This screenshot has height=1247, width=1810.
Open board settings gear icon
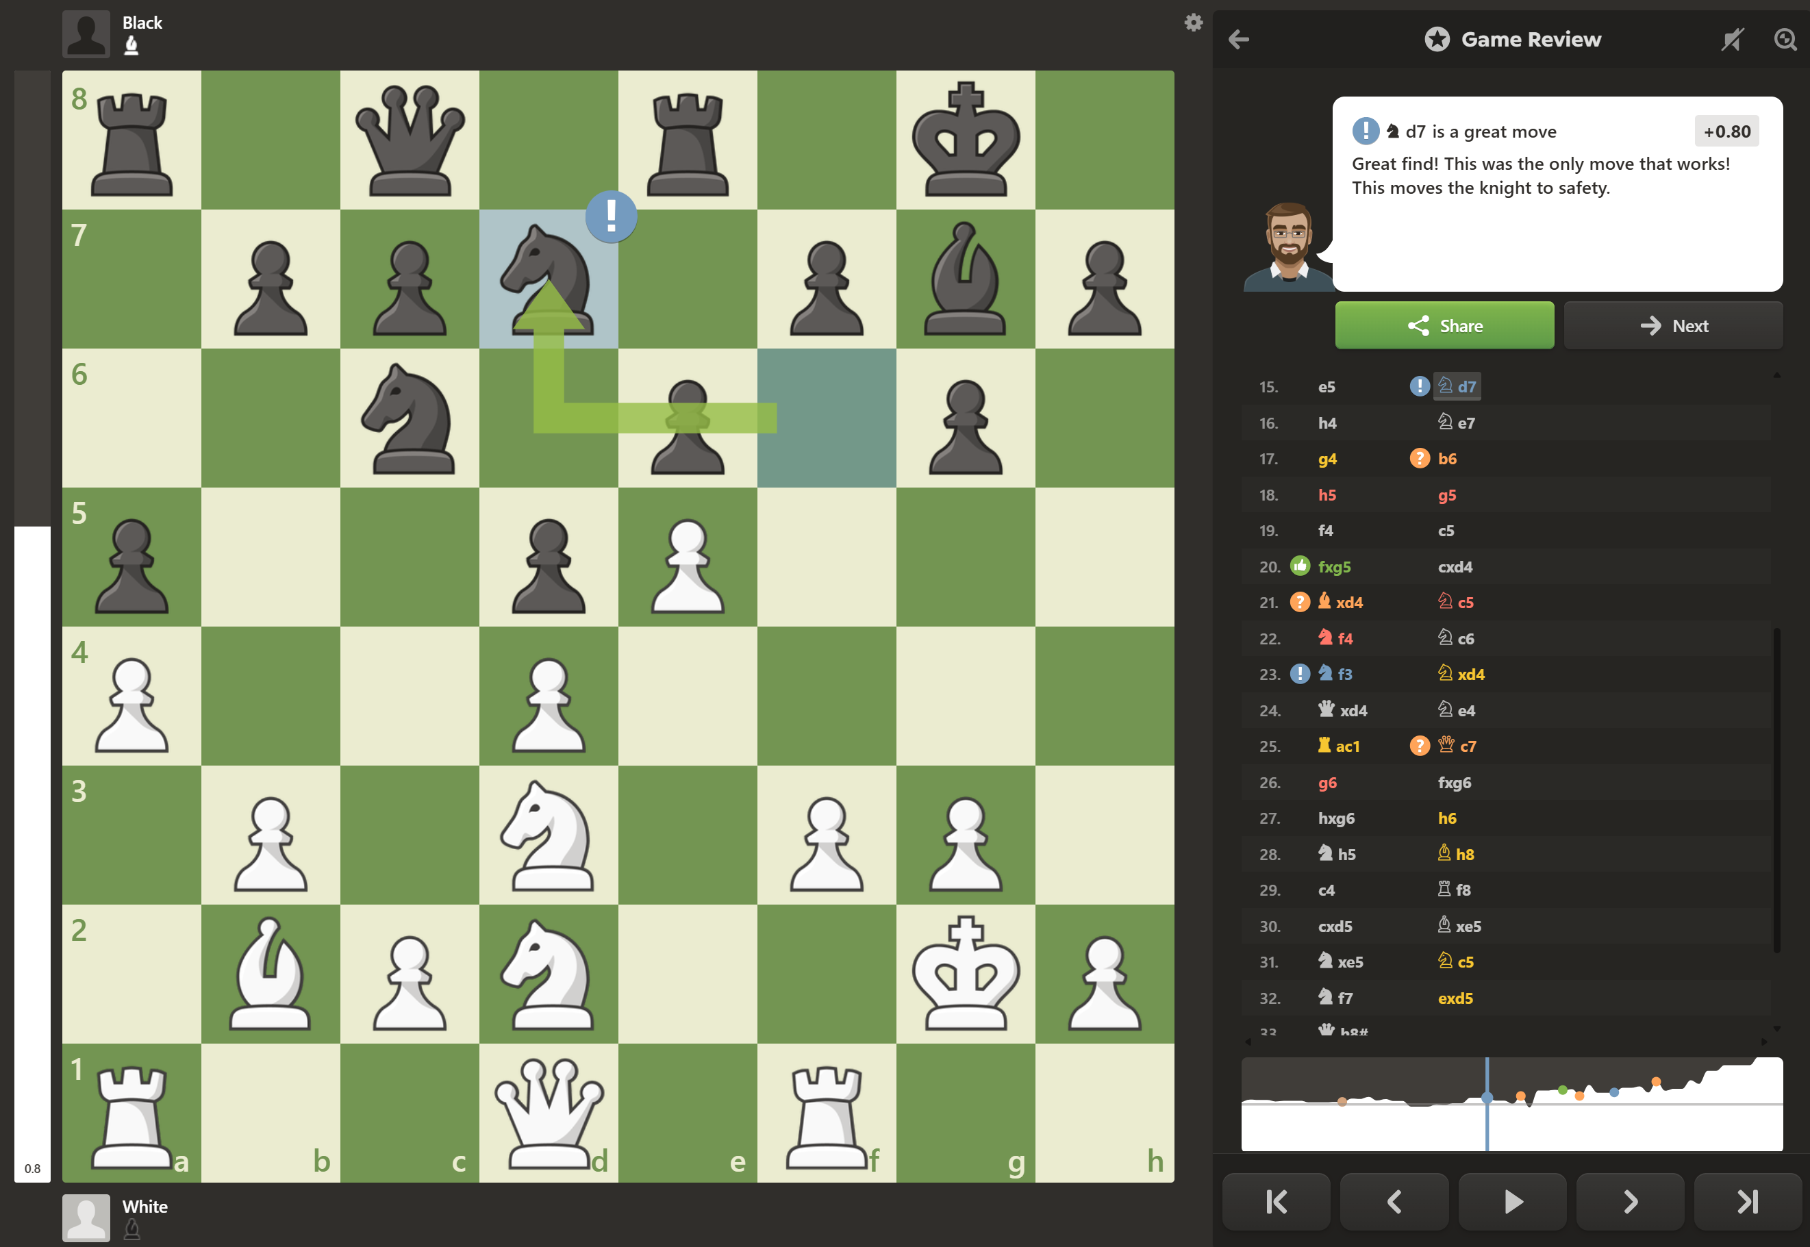1192,23
